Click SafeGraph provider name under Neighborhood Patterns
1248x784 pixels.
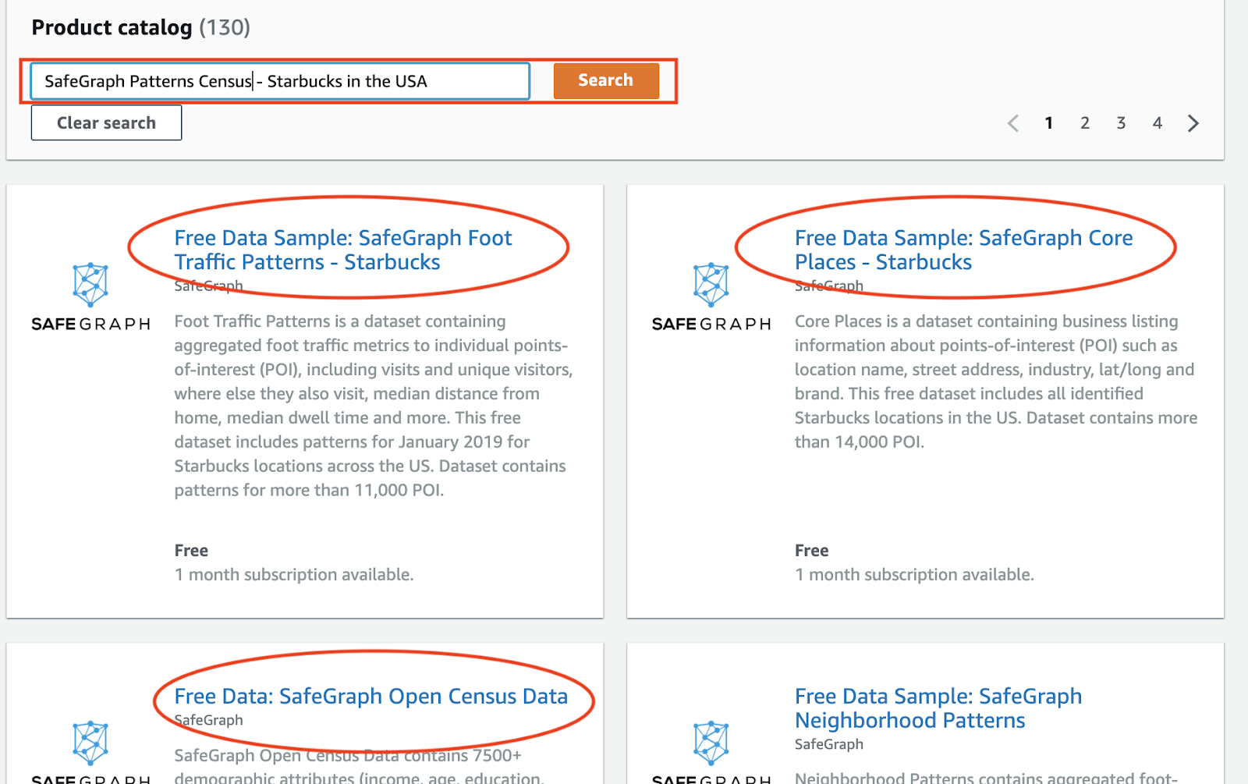[x=828, y=744]
